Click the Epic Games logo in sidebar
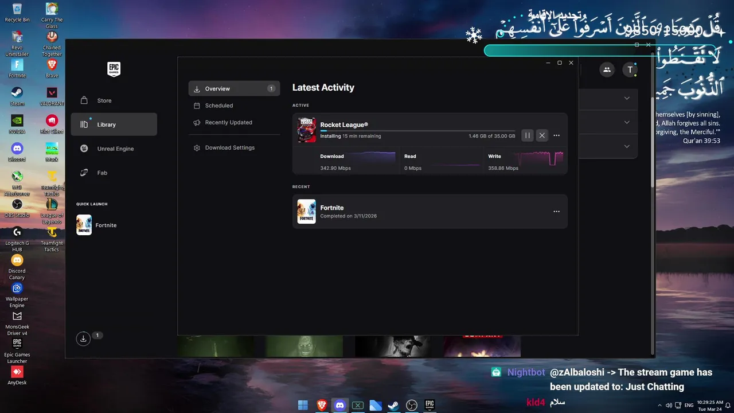Screen dimensions: 734x413 [114, 69]
